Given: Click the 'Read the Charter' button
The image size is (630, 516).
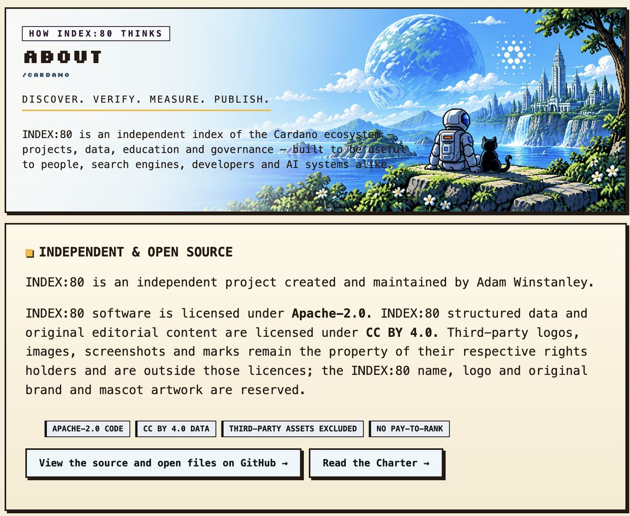Looking at the screenshot, I should pos(376,463).
